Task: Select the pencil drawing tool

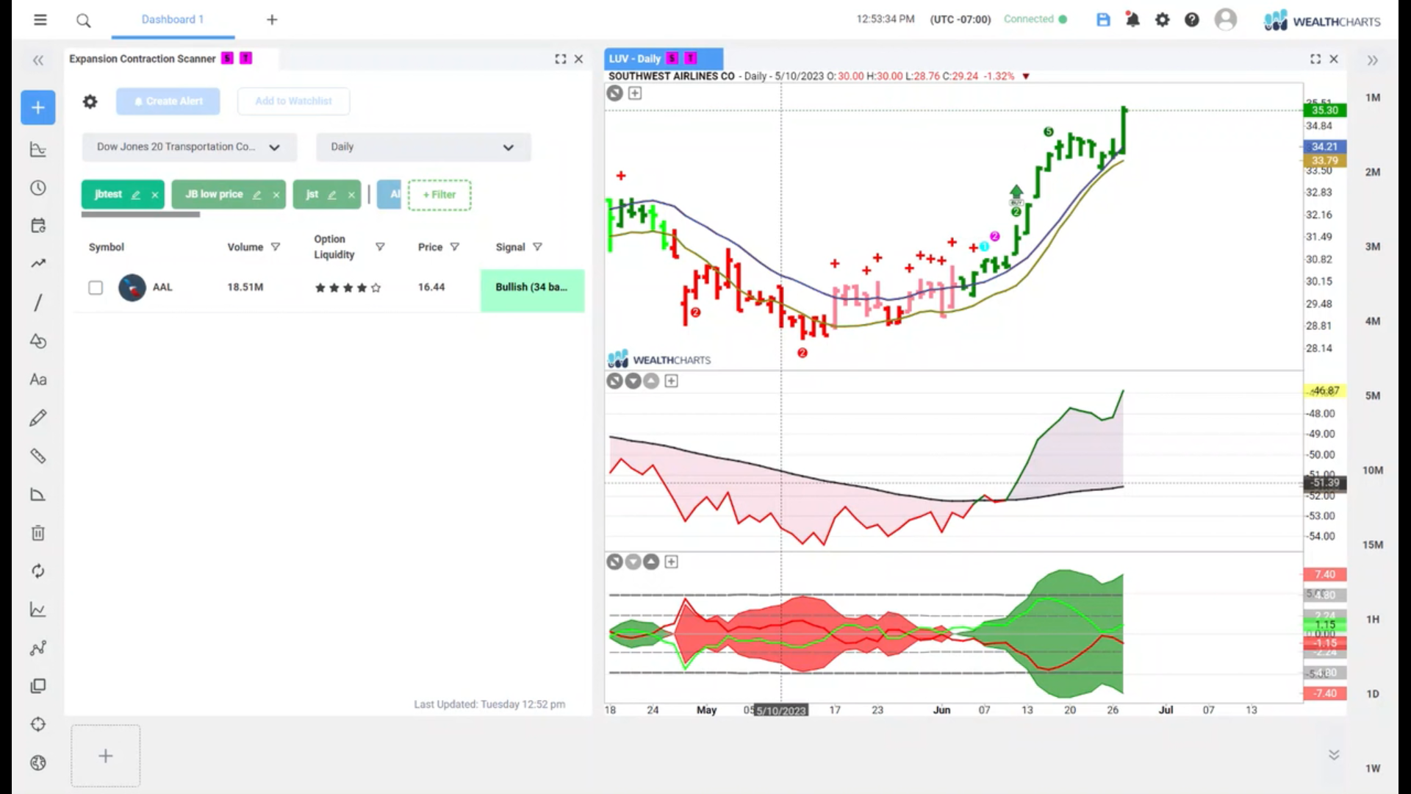Action: [38, 418]
